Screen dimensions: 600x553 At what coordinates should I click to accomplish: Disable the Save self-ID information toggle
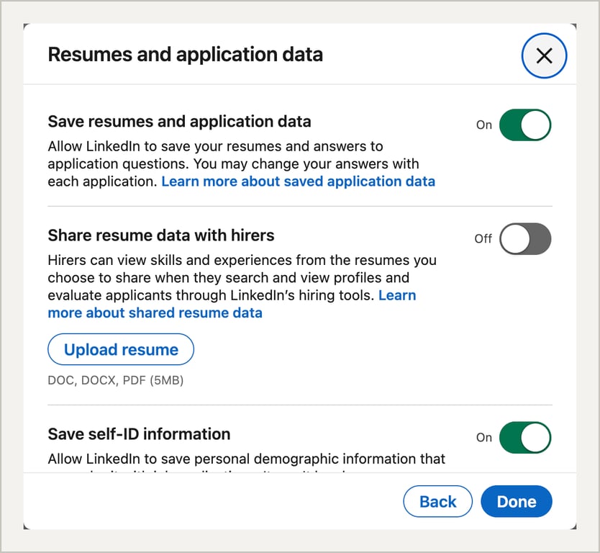click(x=525, y=437)
